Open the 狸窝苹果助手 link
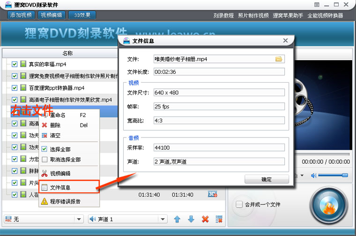 (x=288, y=15)
